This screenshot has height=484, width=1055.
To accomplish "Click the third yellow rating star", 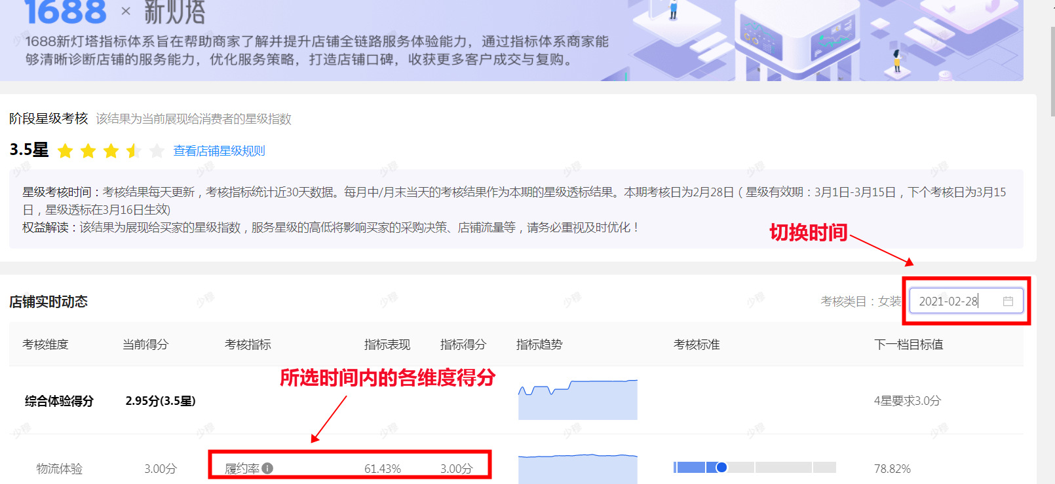I will pyautogui.click(x=111, y=152).
